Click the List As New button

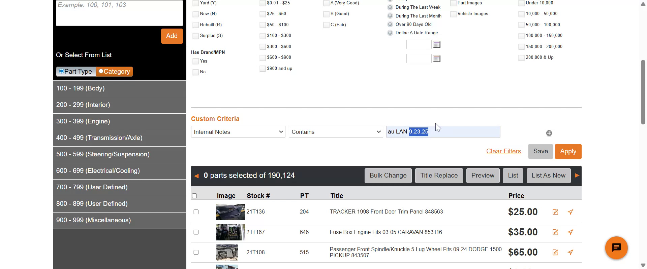[549, 176]
